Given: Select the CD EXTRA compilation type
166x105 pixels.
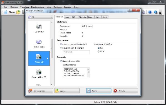Looking at the screenshot, I should [39, 28].
